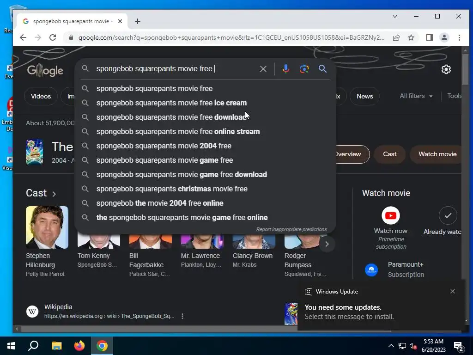This screenshot has width=473, height=355.
Task: Choose suggestion 'spongebob squarepants christmas movie free'
Action: 205,189
